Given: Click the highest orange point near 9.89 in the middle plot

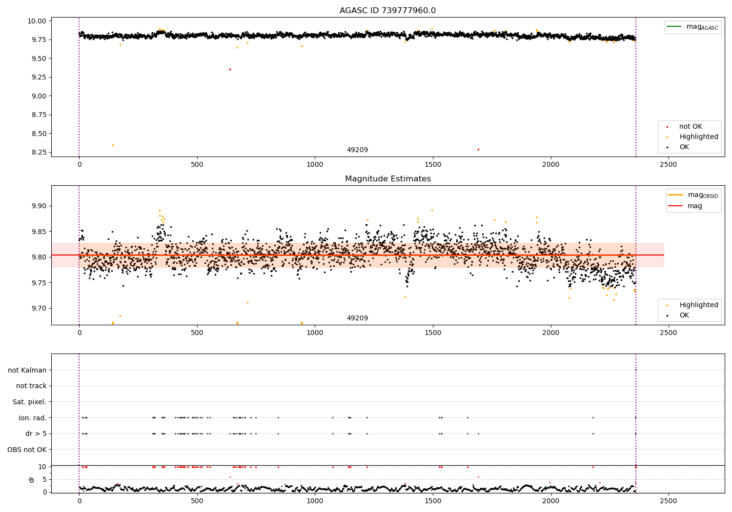Looking at the screenshot, I should pos(432,210).
